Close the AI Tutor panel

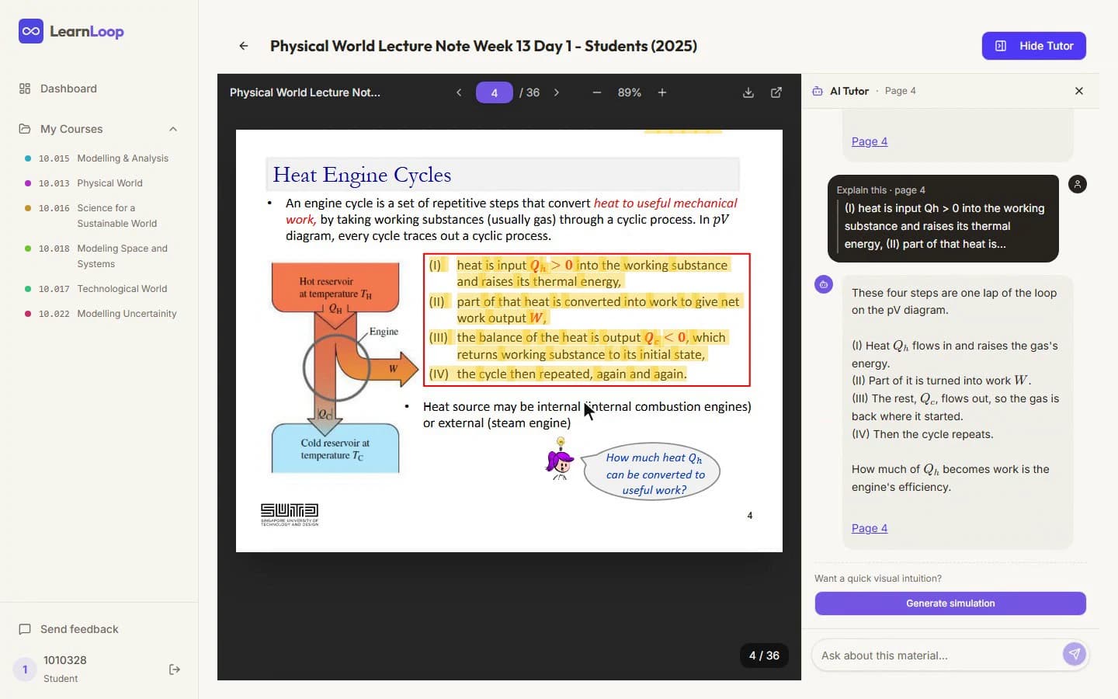(x=1079, y=91)
